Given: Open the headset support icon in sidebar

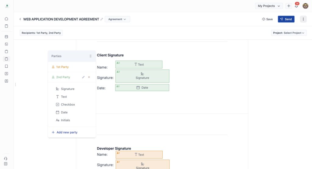Looking at the screenshot, I should click(x=5, y=159).
